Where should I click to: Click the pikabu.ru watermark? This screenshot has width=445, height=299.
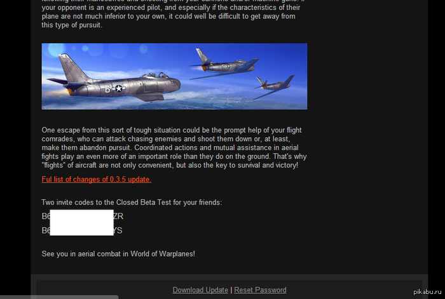[427, 291]
